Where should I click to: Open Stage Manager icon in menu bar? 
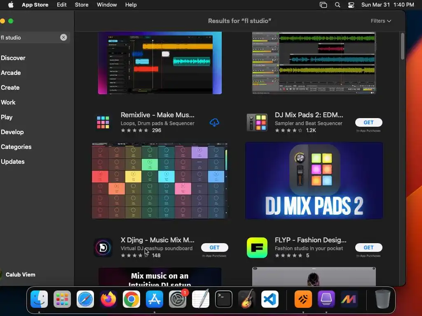(323, 5)
